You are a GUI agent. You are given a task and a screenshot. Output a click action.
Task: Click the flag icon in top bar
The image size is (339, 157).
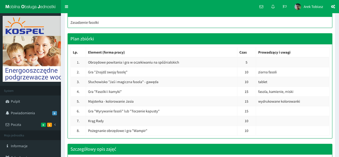click(x=285, y=7)
